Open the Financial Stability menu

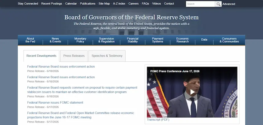coord(132,40)
